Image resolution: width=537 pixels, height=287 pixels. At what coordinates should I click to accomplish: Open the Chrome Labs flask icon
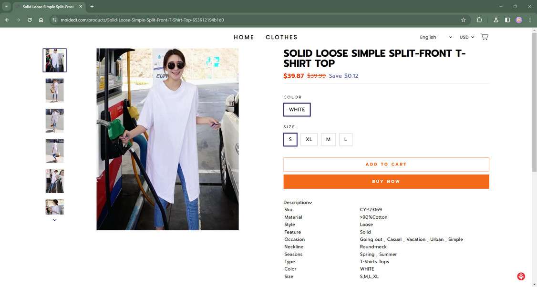(x=496, y=20)
